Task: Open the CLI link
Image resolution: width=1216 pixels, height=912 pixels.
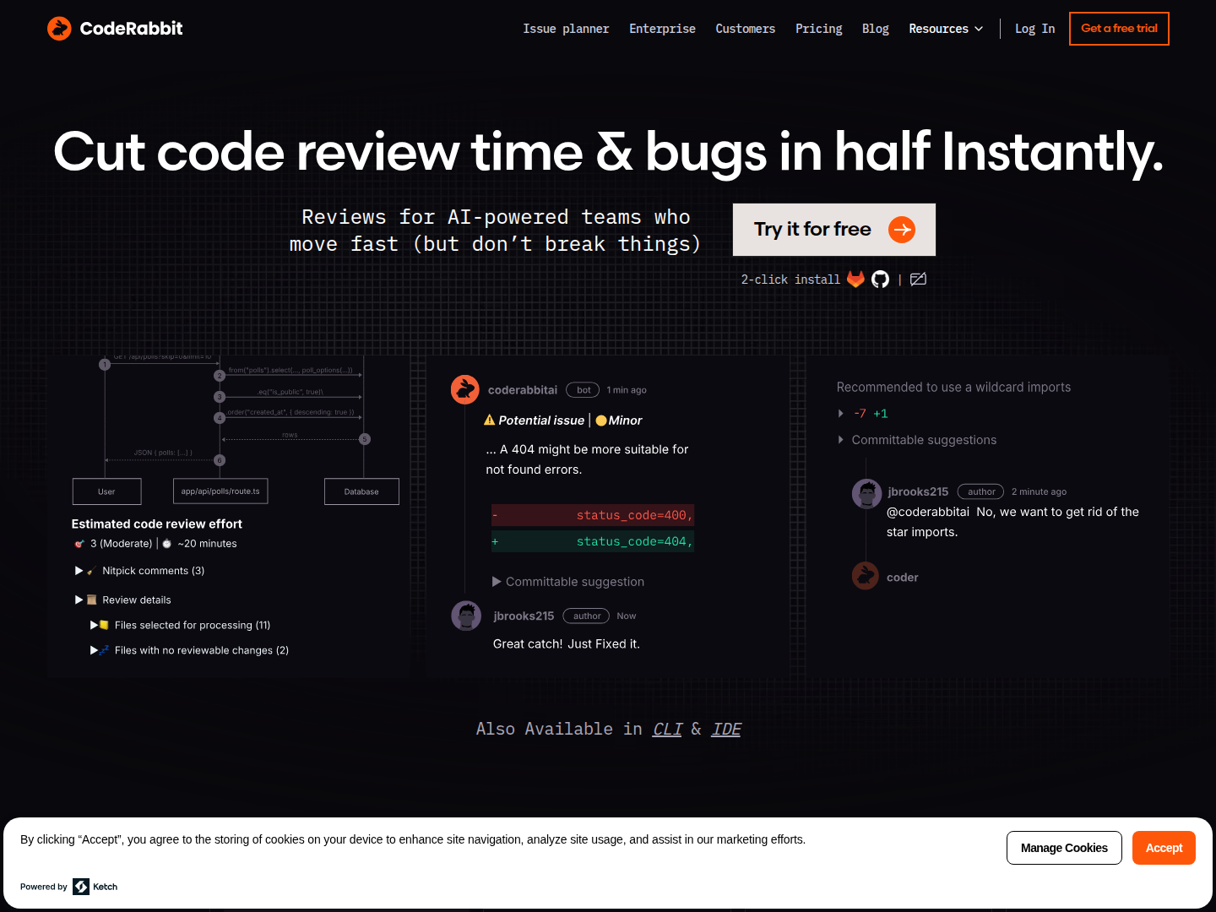Action: tap(666, 729)
